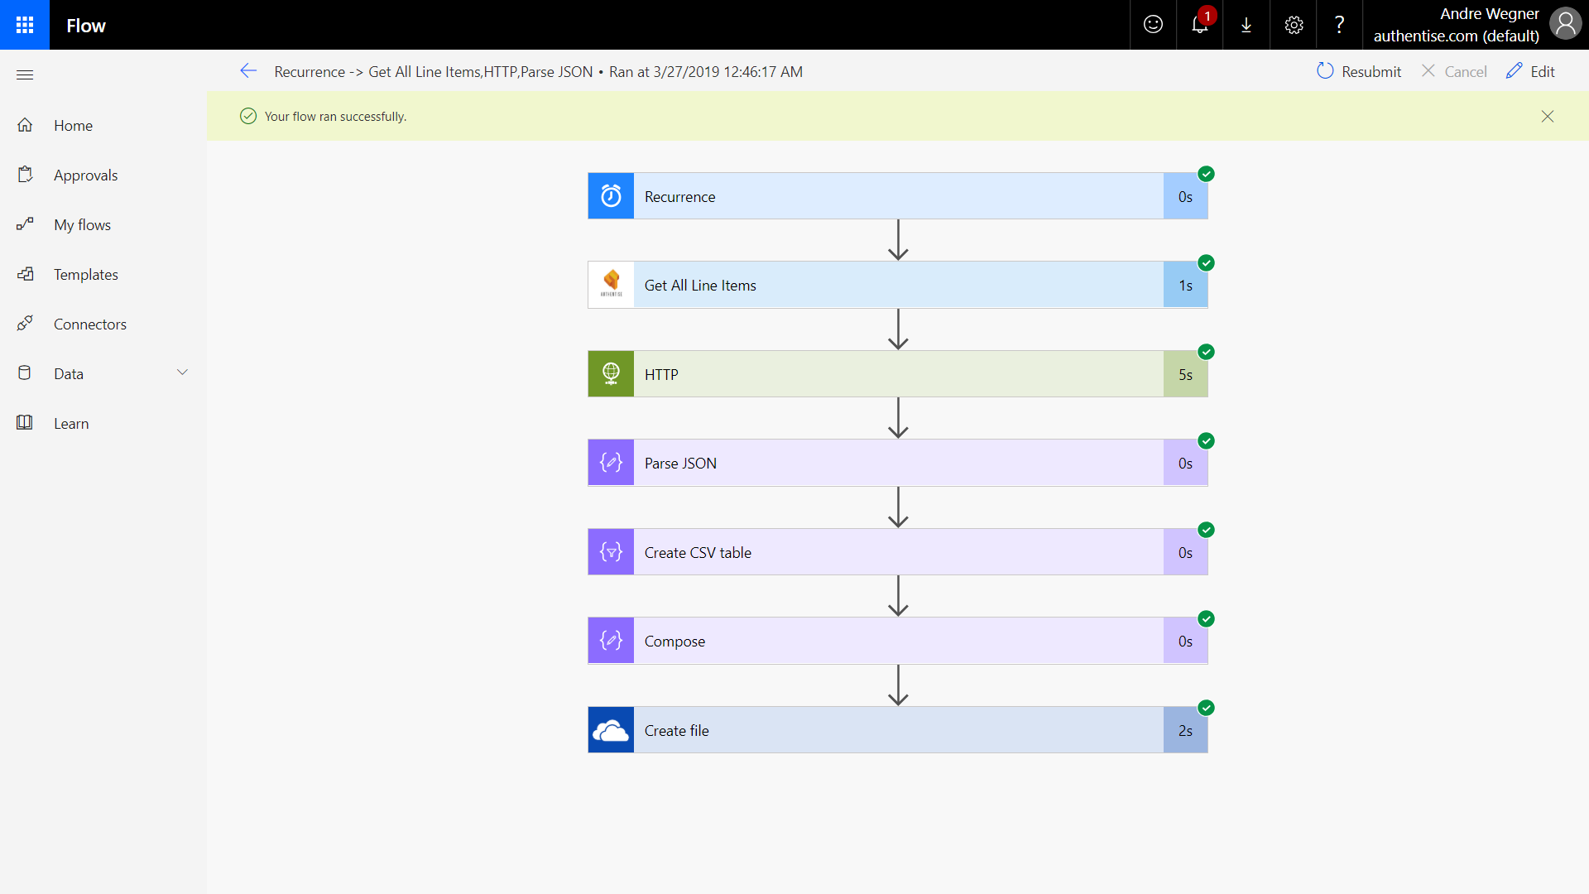Expand the Data menu chevron
Screen dimensions: 1589x894
point(182,372)
